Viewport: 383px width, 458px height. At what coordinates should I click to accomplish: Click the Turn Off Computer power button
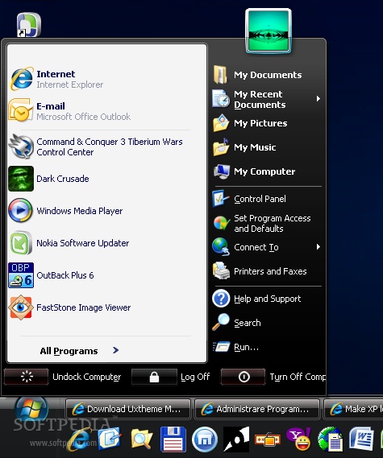[x=244, y=377]
